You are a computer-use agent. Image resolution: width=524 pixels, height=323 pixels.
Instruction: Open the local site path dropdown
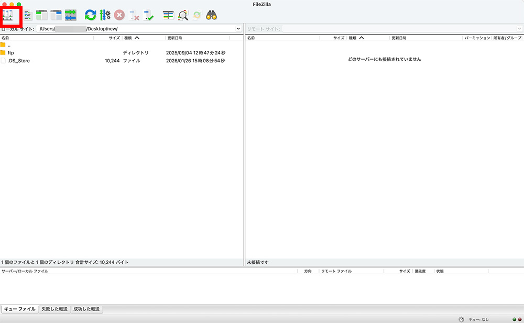tap(238, 28)
